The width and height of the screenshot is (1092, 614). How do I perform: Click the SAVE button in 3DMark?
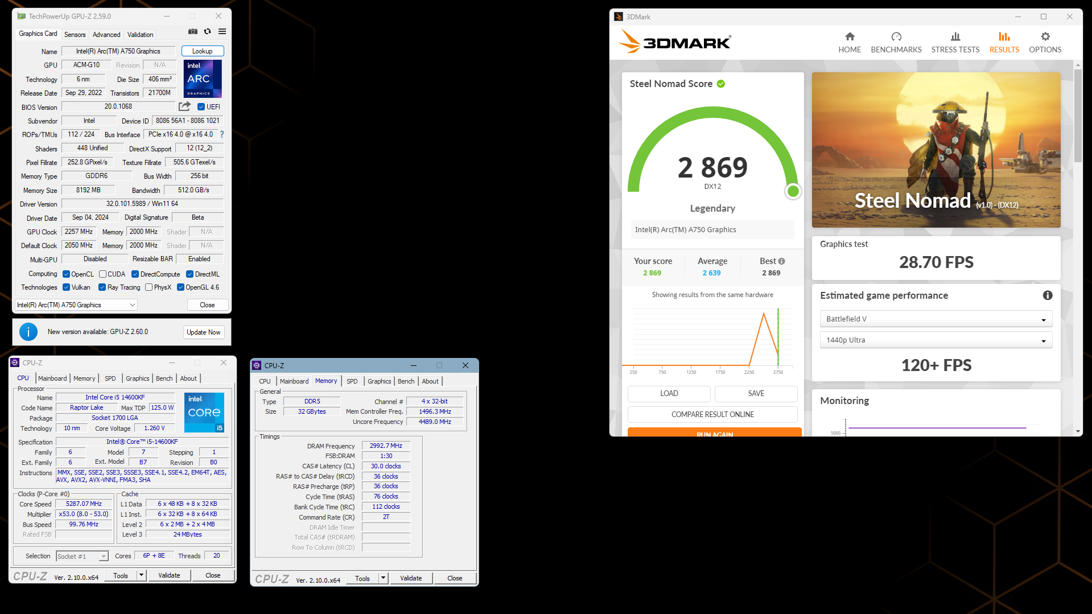pos(756,394)
